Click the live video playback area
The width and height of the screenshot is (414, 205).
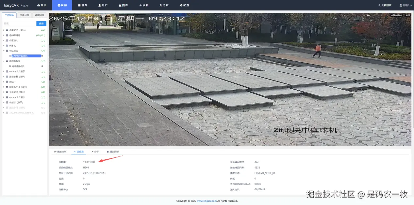(230, 80)
